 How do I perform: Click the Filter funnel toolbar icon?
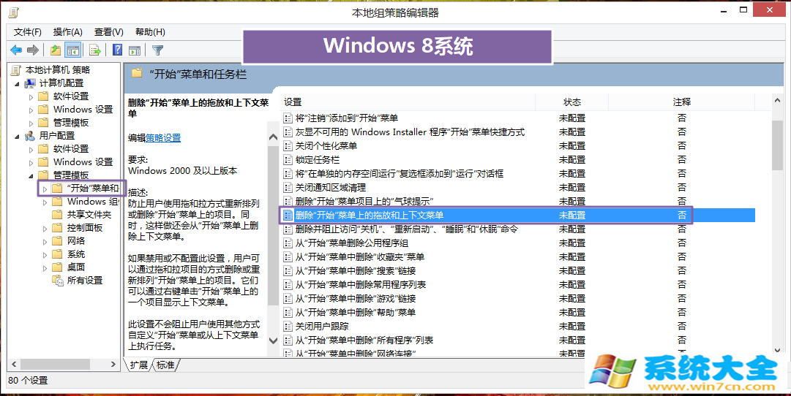coord(157,50)
